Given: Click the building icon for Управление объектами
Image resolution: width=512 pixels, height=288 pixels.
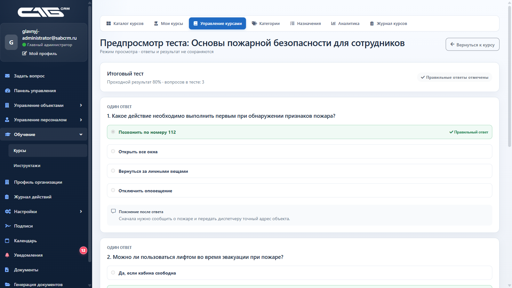Looking at the screenshot, I should click(x=7, y=105).
